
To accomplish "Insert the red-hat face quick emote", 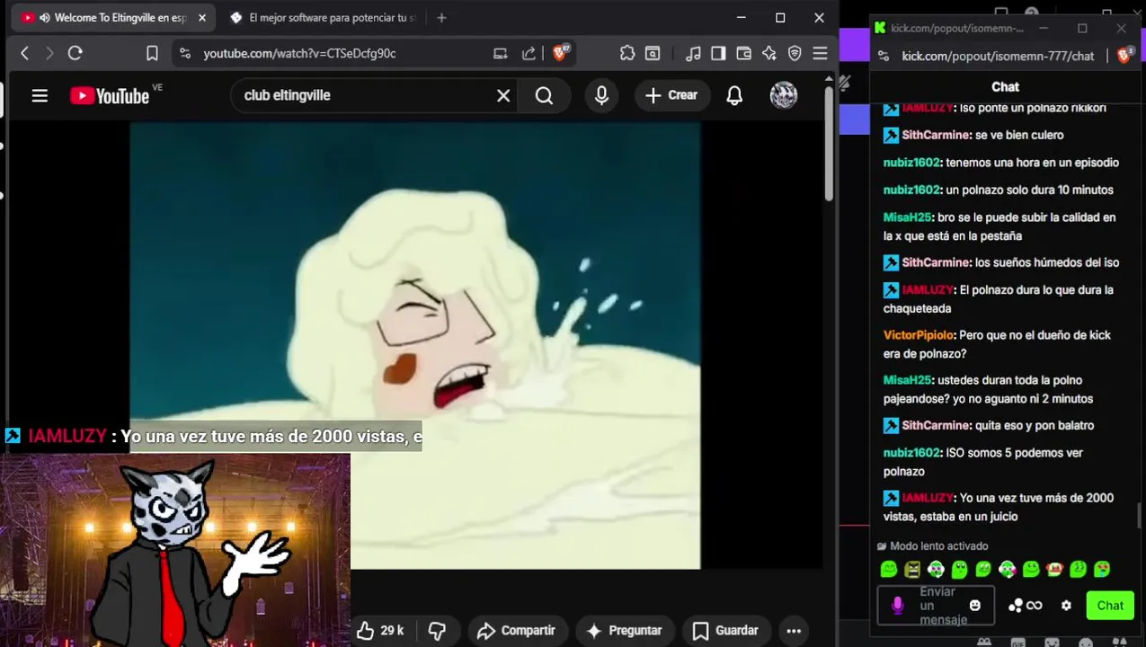I will pyautogui.click(x=1054, y=569).
